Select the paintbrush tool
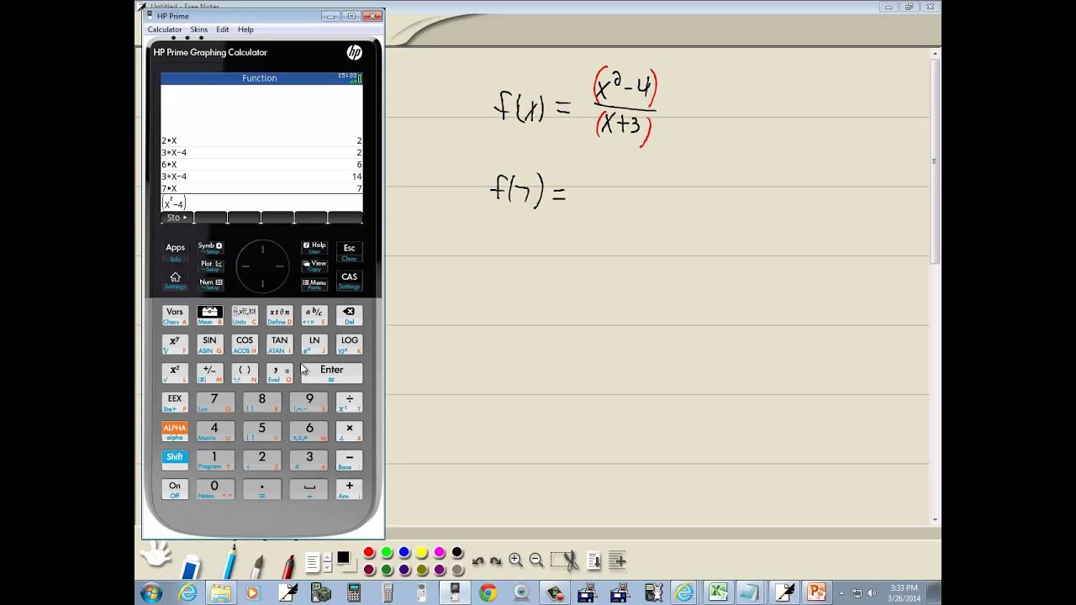 point(257,566)
